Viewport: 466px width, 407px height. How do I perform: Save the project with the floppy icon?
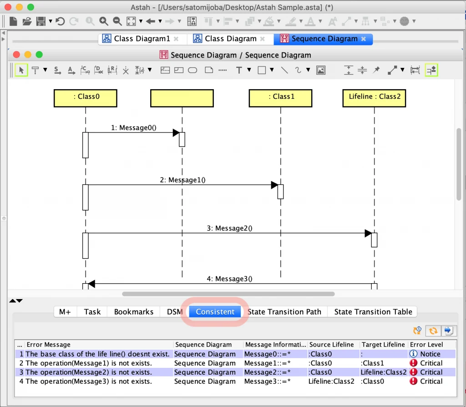[x=41, y=21]
